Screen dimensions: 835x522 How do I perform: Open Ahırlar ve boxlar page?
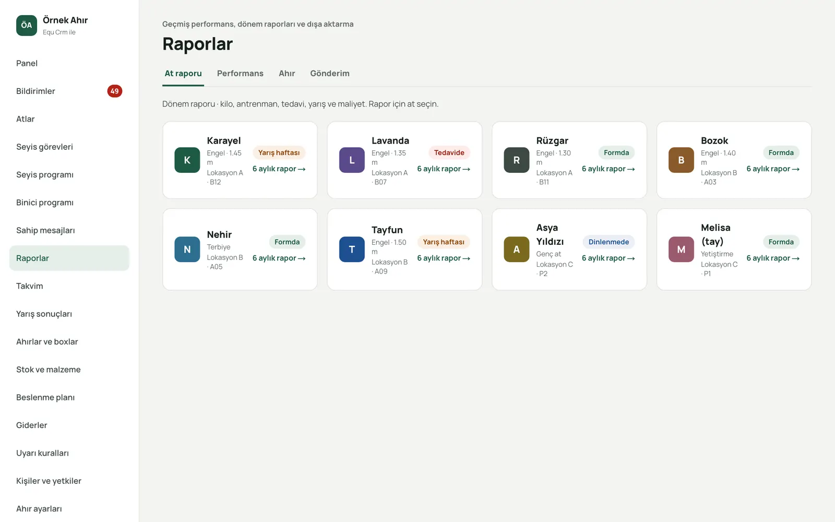tap(69, 341)
